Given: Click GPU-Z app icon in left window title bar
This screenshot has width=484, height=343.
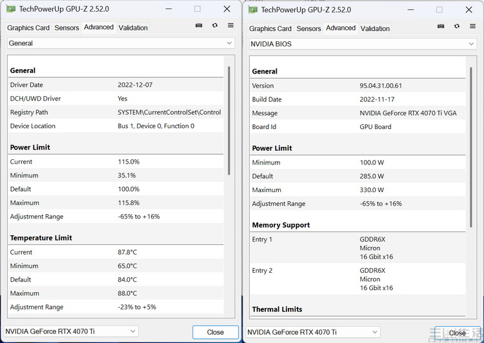Looking at the screenshot, I should point(11,9).
